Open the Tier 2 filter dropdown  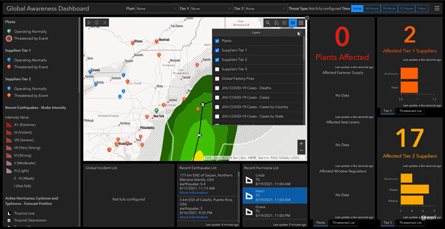266,9
